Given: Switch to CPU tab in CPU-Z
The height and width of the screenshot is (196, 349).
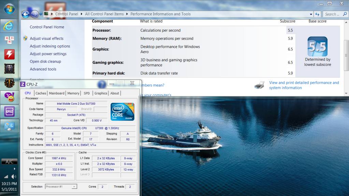Looking at the screenshot, I should point(28,93).
